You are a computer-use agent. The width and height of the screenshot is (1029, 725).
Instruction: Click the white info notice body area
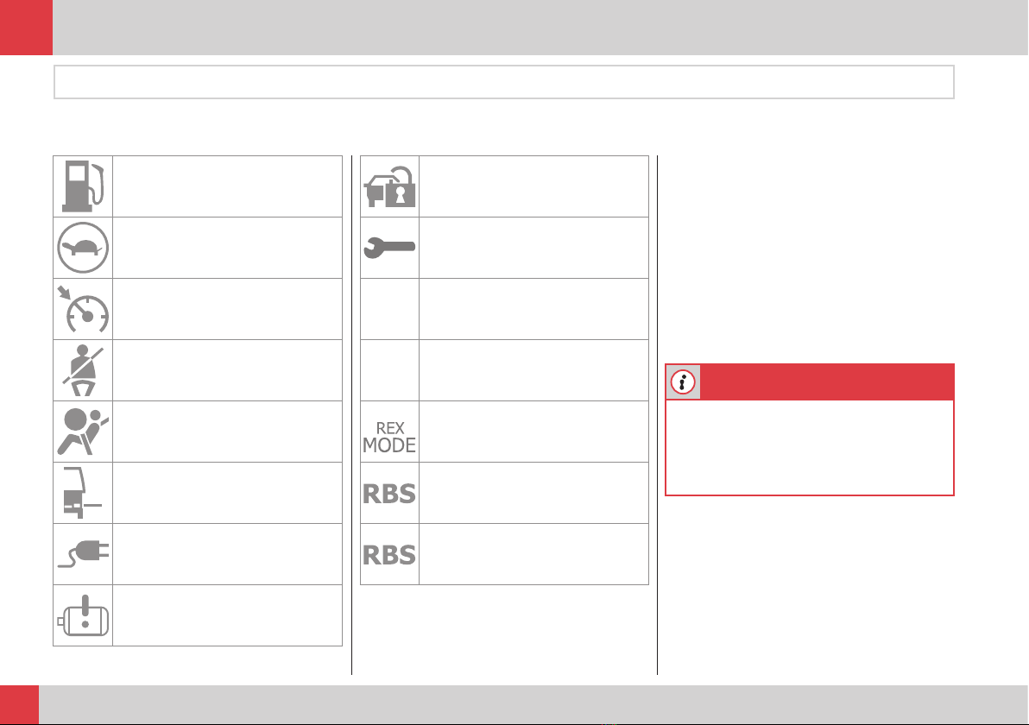810,447
